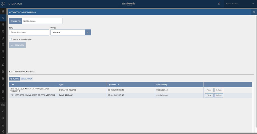Click the Attach File button
This screenshot has width=257, height=134.
17,45
